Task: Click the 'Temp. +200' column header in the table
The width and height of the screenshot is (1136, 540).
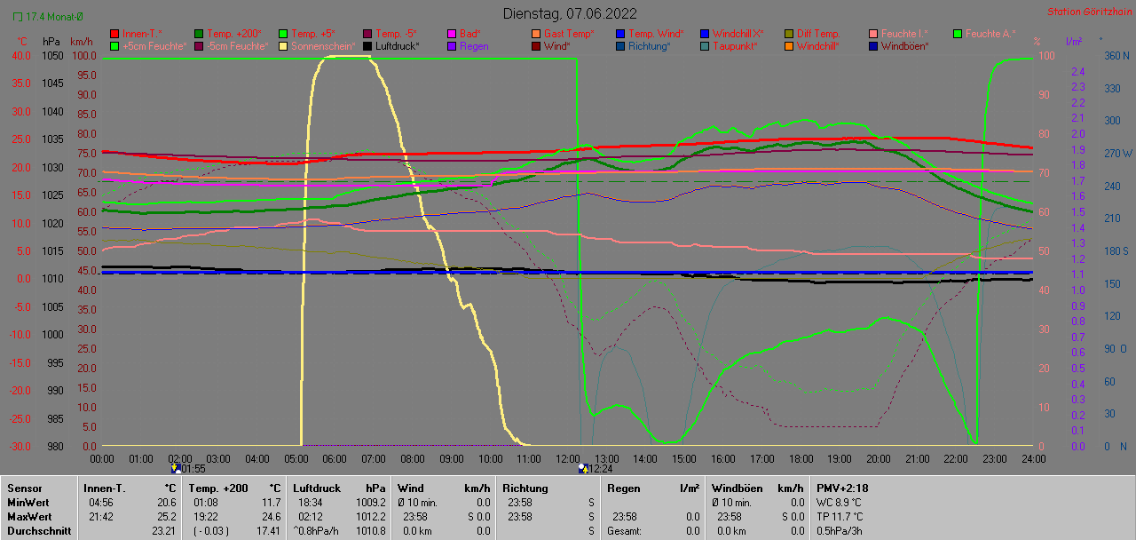Action: tap(218, 488)
